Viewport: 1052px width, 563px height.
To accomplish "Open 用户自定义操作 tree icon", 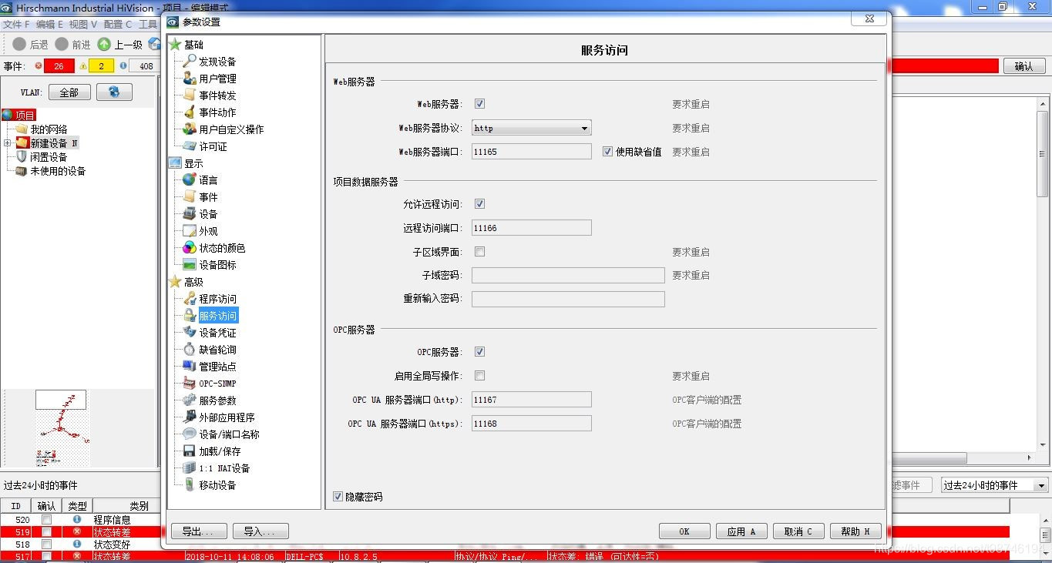I will pyautogui.click(x=189, y=129).
